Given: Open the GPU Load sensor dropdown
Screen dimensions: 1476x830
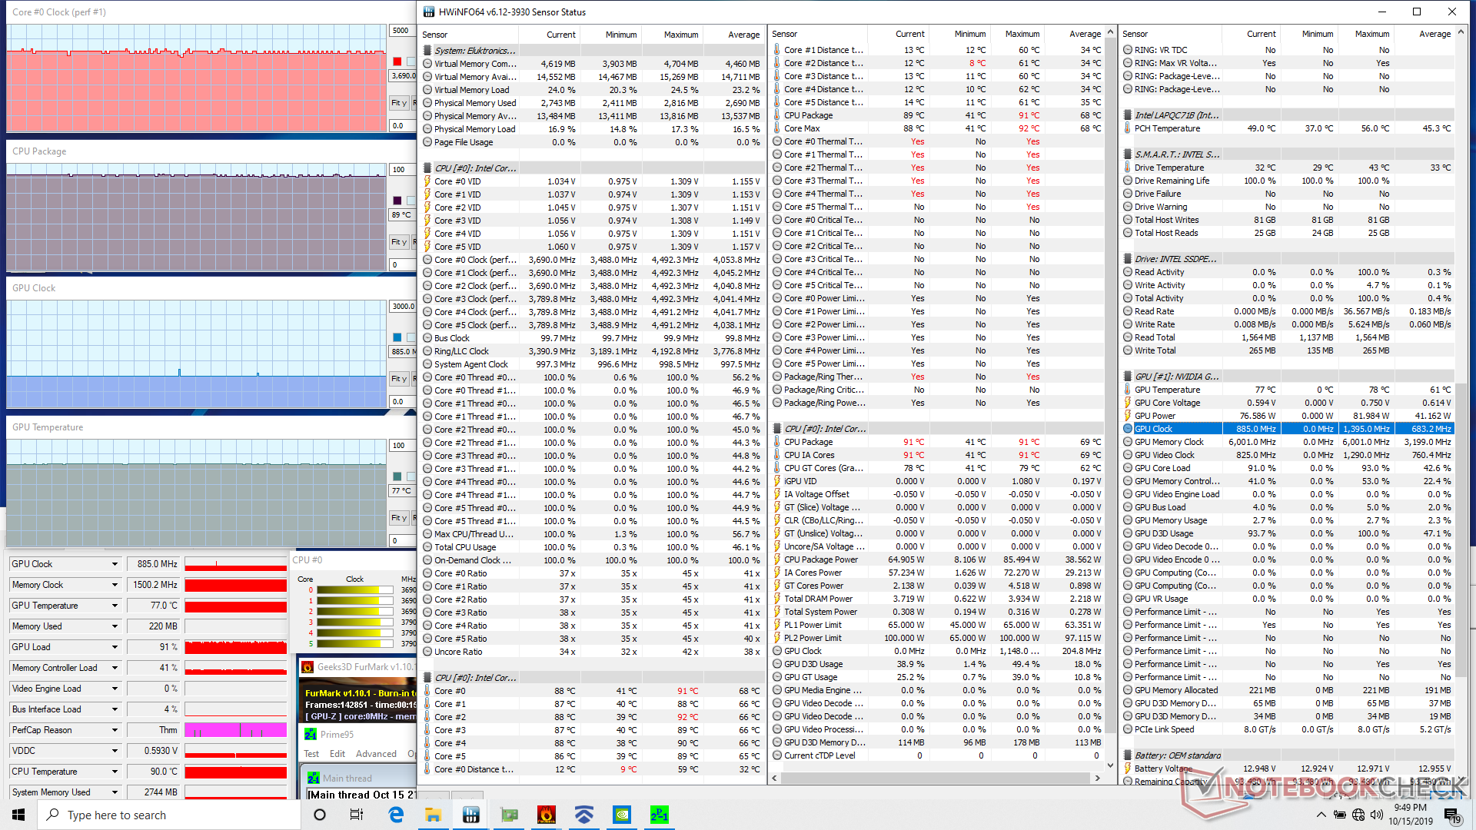Looking at the screenshot, I should click(115, 647).
